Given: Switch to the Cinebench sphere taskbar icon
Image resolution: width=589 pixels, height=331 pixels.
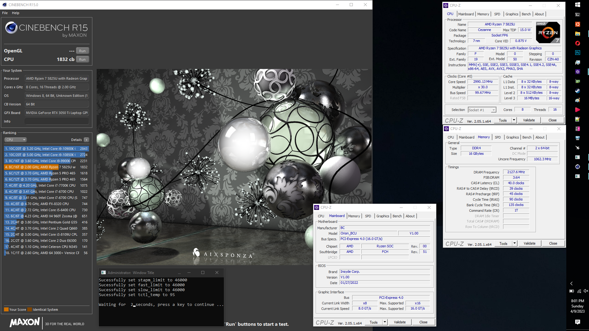Looking at the screenshot, I should pyautogui.click(x=577, y=167).
